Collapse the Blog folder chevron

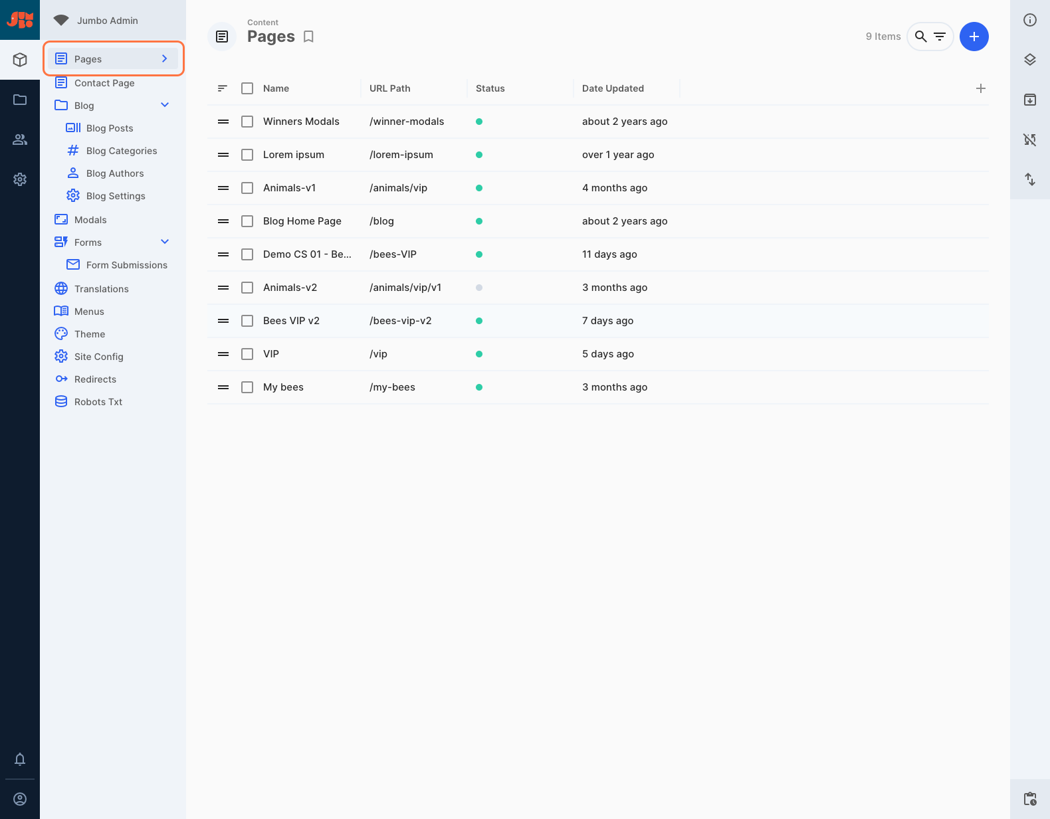click(165, 105)
